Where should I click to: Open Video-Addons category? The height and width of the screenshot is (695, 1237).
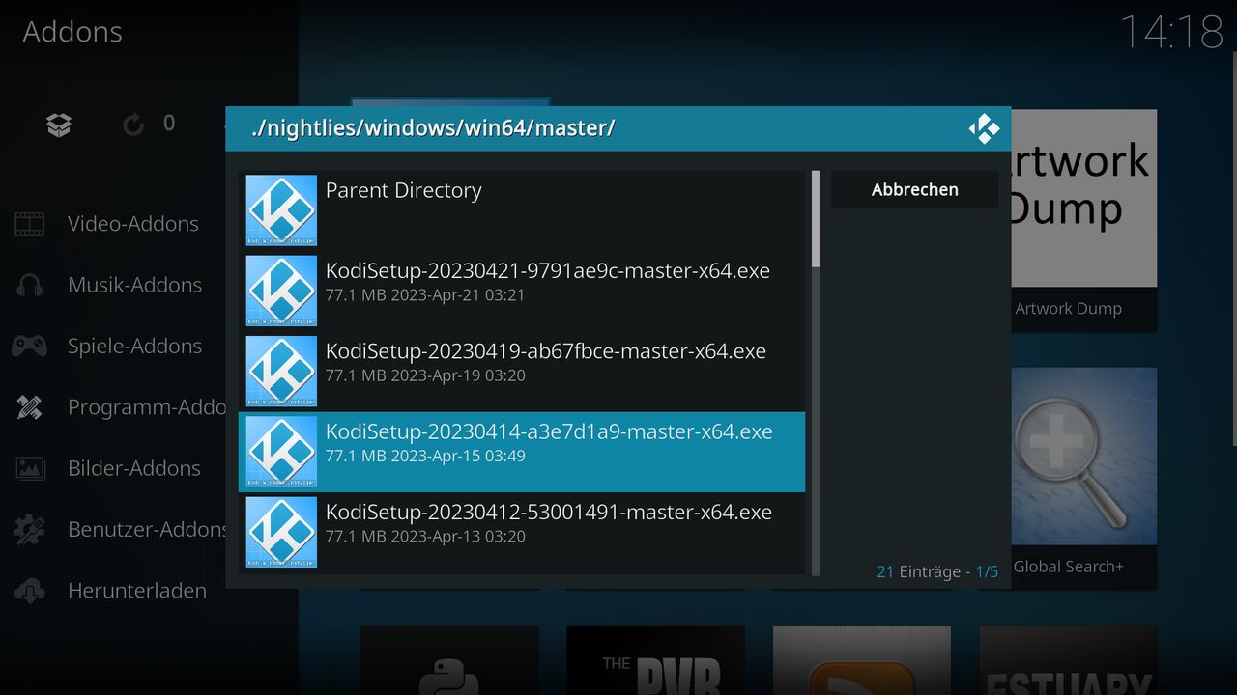click(132, 224)
